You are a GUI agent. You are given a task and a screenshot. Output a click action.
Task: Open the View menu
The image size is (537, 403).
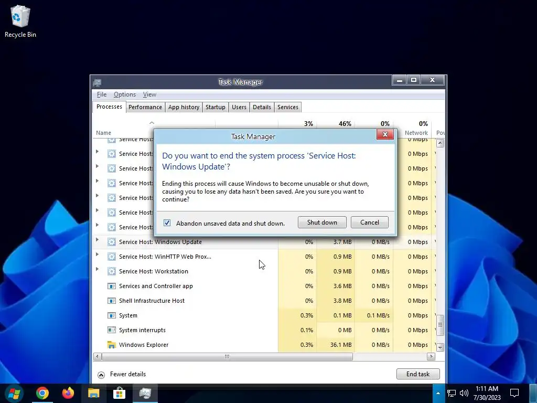[149, 94]
